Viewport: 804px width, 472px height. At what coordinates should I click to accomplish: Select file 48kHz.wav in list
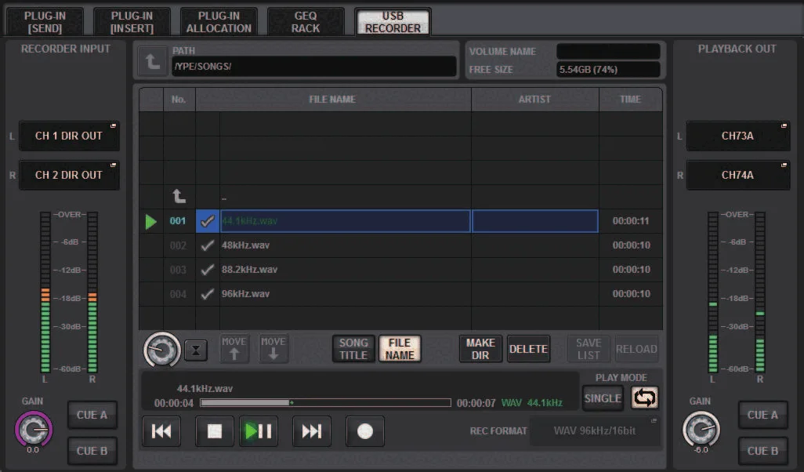point(345,245)
